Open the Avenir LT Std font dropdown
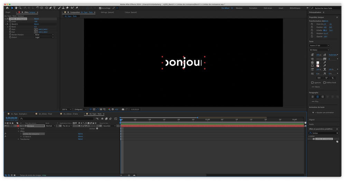Image resolution: width=345 pixels, height=181 pixels. (x=319, y=46)
